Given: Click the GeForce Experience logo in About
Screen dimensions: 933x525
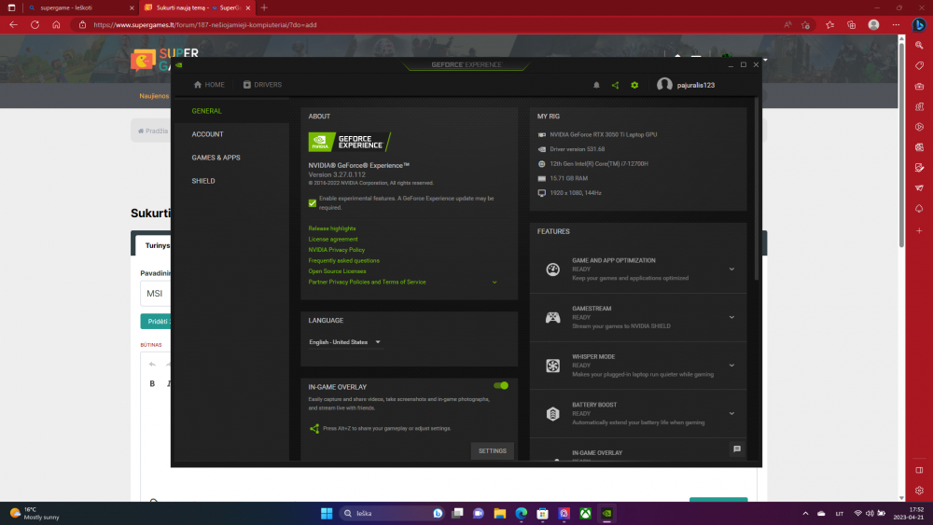Looking at the screenshot, I should [349, 142].
